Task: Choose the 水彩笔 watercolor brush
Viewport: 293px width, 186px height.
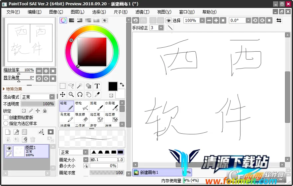Action: click(112, 106)
